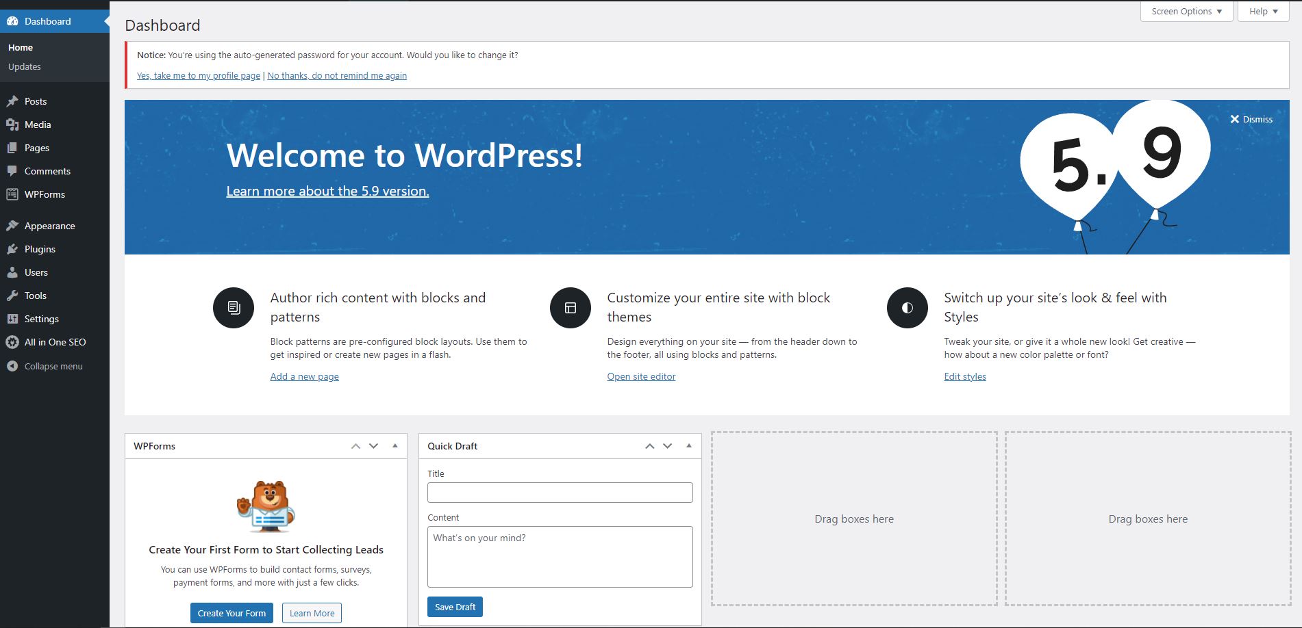Open the Help dropdown tab
The height and width of the screenshot is (628, 1302).
click(x=1264, y=12)
